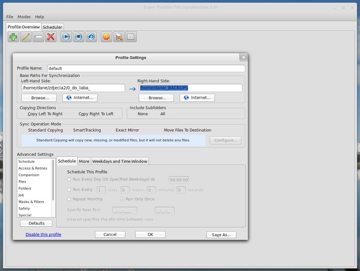Click the green plus add profile icon

point(13,37)
